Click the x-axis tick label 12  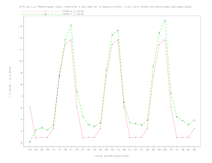[x=54, y=150]
